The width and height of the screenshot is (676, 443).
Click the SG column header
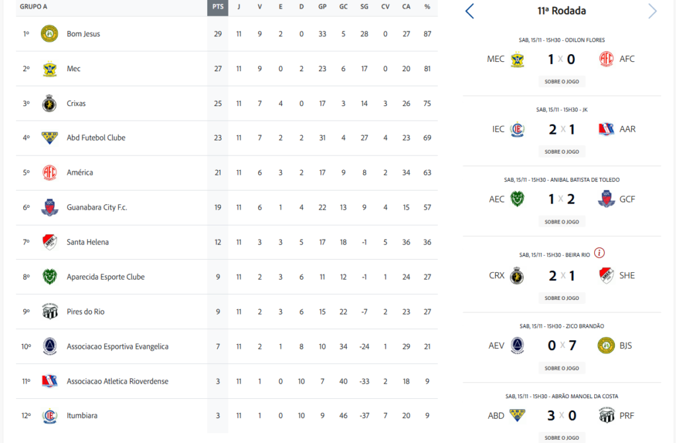click(x=364, y=7)
